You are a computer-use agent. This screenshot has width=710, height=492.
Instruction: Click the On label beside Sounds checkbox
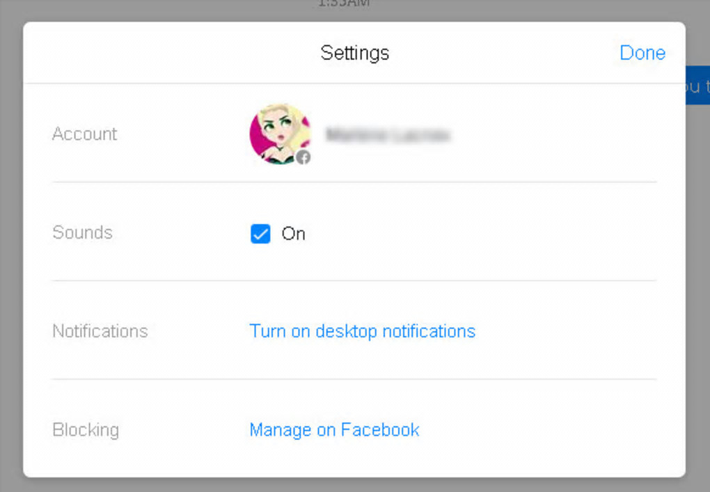293,234
